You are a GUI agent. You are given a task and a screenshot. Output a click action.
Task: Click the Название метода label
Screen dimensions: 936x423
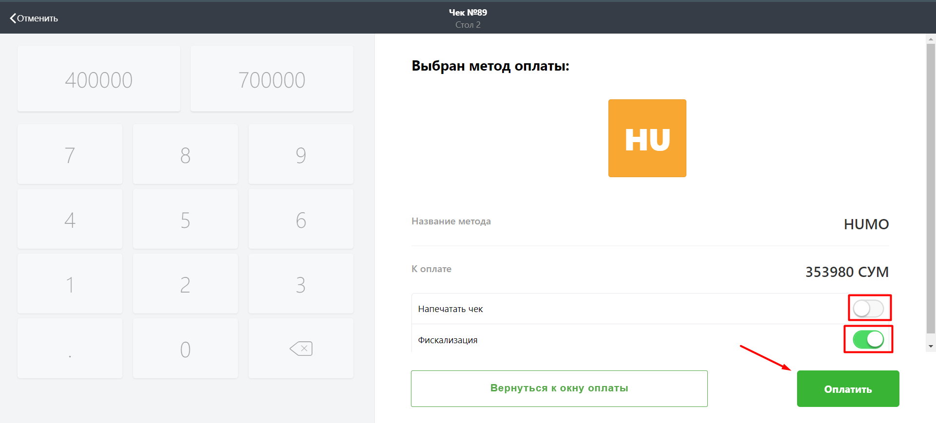click(451, 221)
